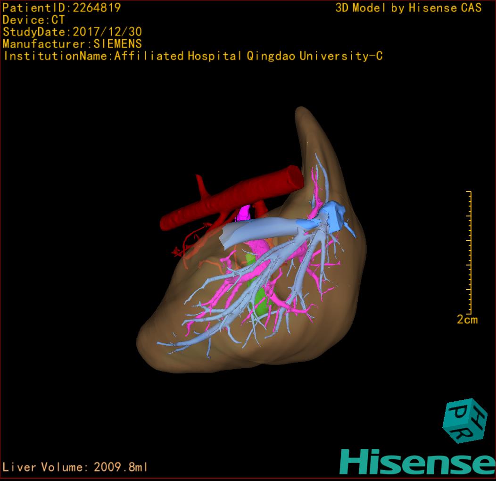Click the magenta structure near the aorta
The width and height of the screenshot is (496, 481).
coord(244,213)
